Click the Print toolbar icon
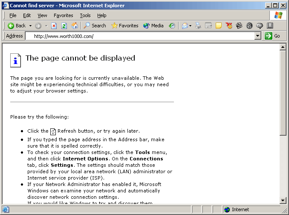The height and width of the screenshot is (215, 289). (x=198, y=26)
